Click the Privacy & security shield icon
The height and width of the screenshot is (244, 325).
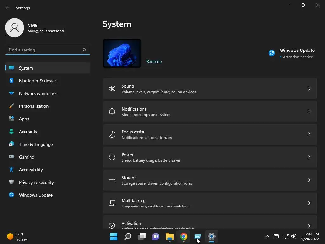[x=11, y=182]
